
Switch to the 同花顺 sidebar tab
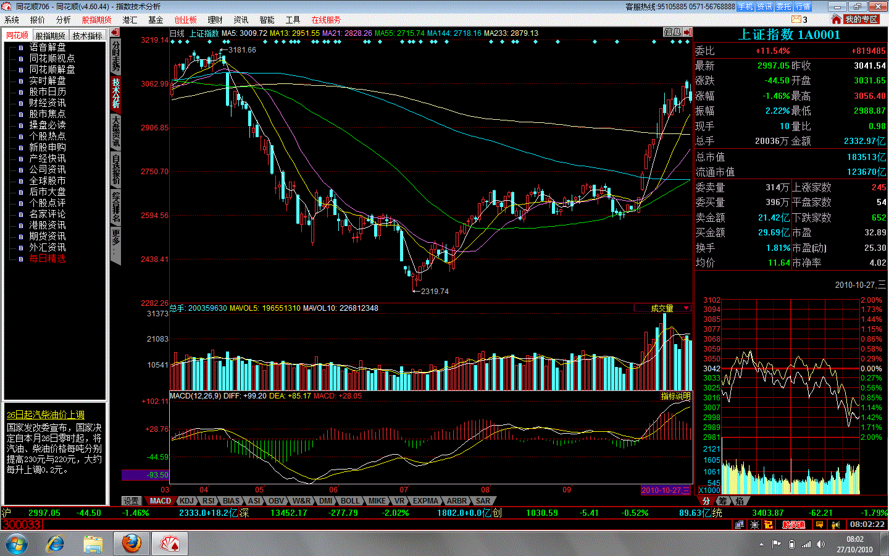click(17, 35)
